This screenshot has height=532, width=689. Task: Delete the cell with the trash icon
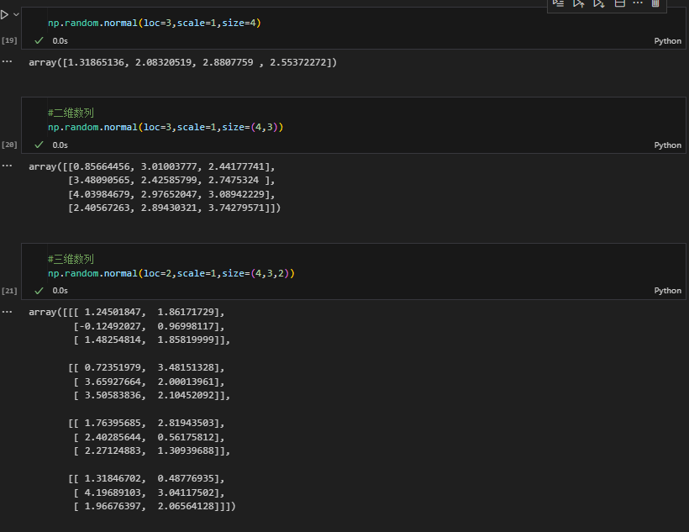[655, 3]
